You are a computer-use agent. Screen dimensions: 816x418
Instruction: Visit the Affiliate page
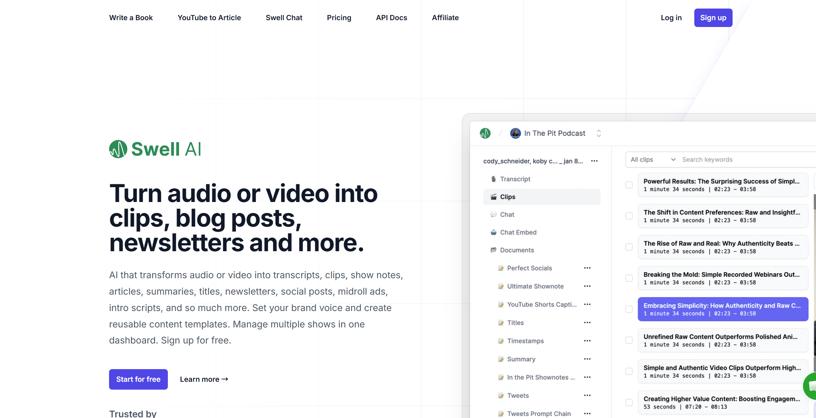(x=445, y=18)
